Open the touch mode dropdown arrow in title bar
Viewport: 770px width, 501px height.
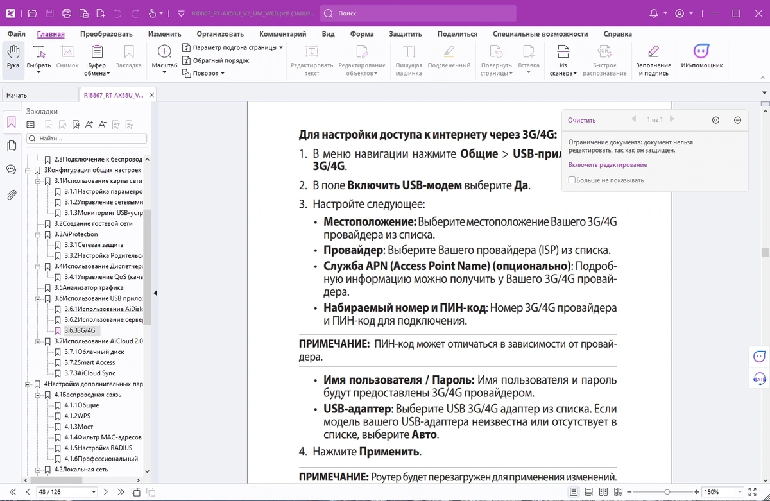point(160,13)
